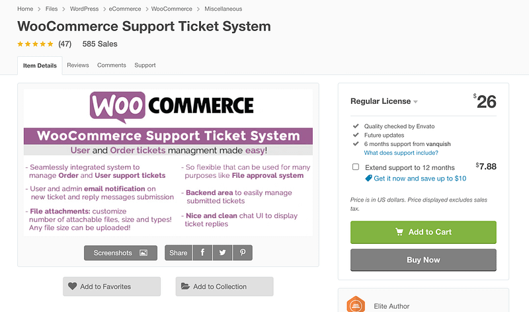The width and height of the screenshot is (529, 312).
Task: Add item to Favorites with heart button
Action: tap(112, 286)
